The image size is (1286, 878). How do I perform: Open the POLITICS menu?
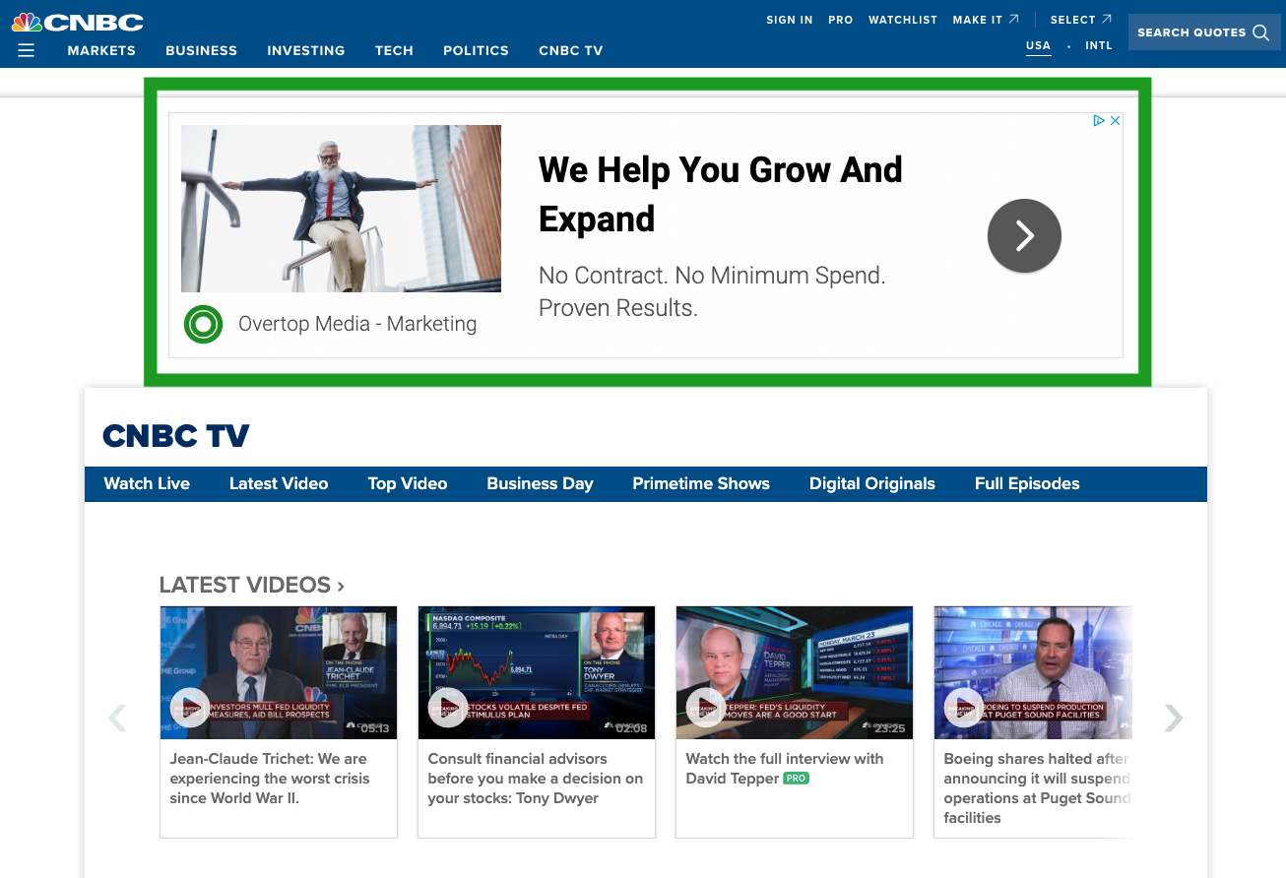click(476, 50)
